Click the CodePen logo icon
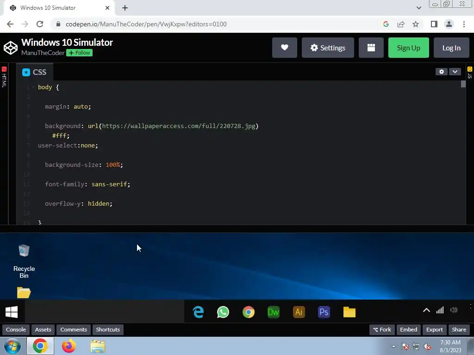The width and height of the screenshot is (474, 355). pos(11,48)
